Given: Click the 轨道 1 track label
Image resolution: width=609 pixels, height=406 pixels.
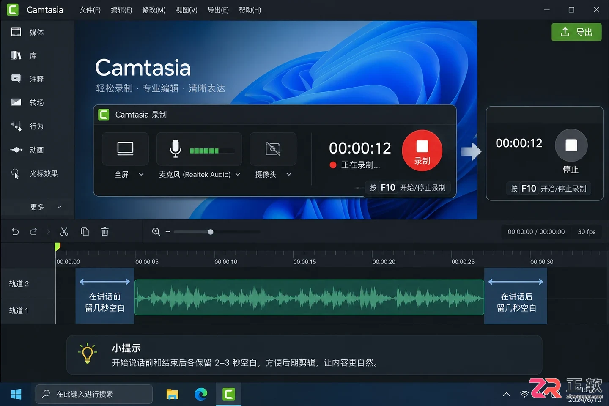Looking at the screenshot, I should (x=19, y=310).
